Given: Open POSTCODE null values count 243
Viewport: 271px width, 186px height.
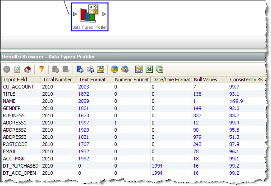Looking at the screenshot, I should coord(197,144).
